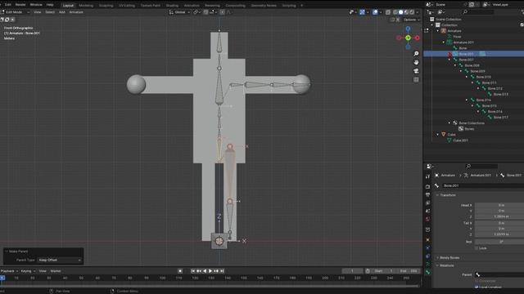
Task: Click the blue Z axis on navigation gizmo
Action: (408, 29)
